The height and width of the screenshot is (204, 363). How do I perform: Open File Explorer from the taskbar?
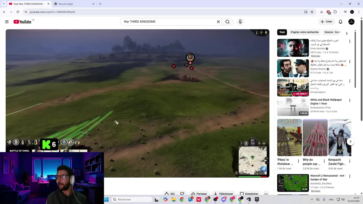tap(174, 199)
